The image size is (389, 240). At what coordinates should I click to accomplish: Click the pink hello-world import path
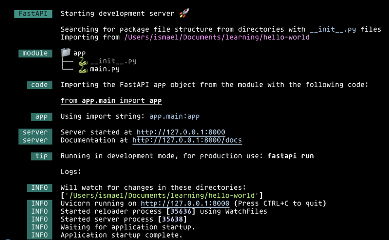[216, 37]
